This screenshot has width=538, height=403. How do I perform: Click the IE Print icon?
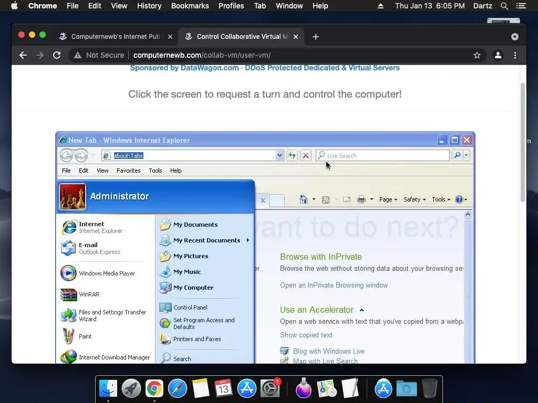[361, 199]
